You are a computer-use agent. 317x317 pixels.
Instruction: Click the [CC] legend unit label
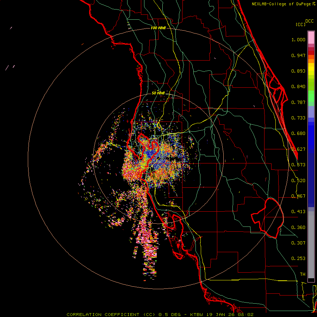tap(300, 24)
